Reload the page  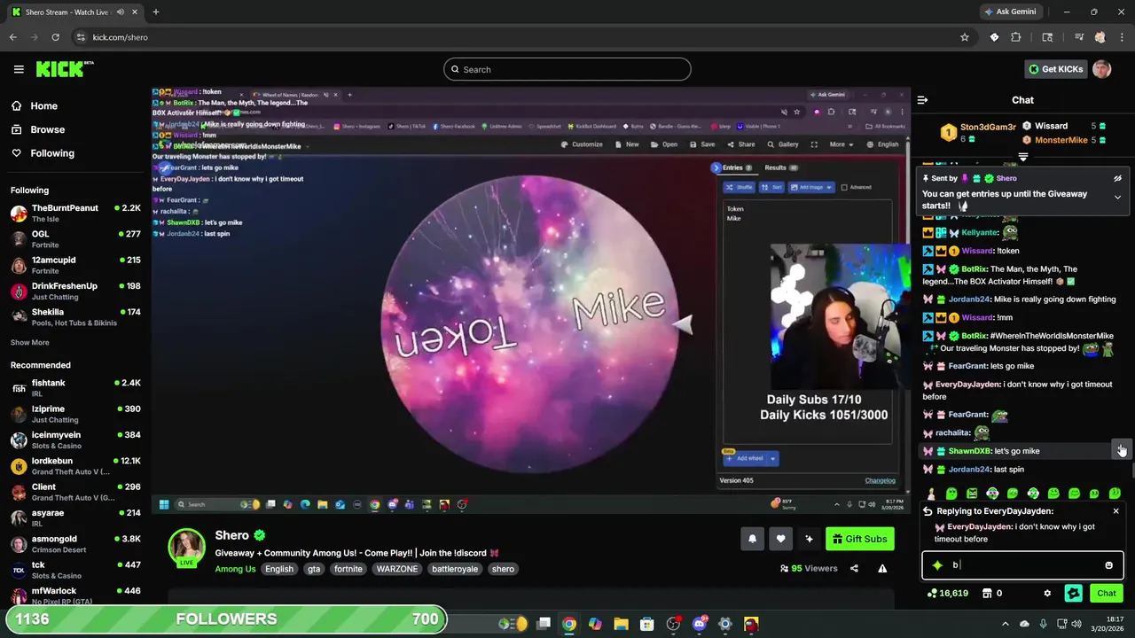click(x=55, y=37)
